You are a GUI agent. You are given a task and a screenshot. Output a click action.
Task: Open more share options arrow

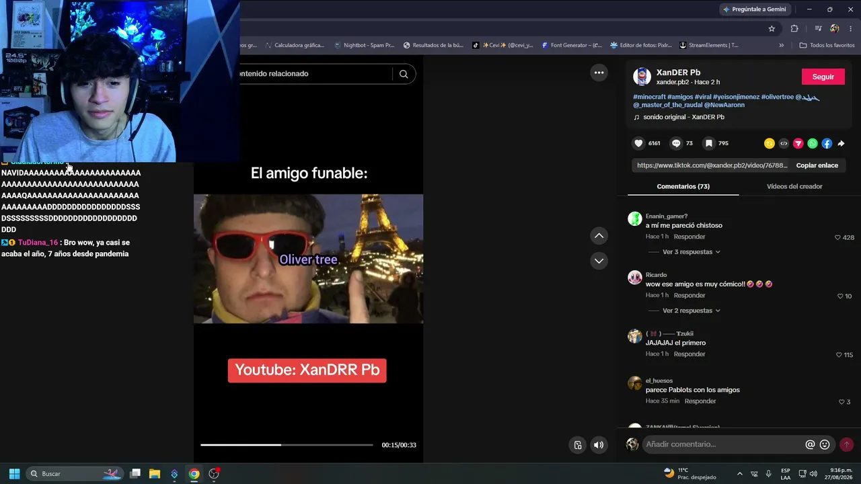pyautogui.click(x=841, y=143)
